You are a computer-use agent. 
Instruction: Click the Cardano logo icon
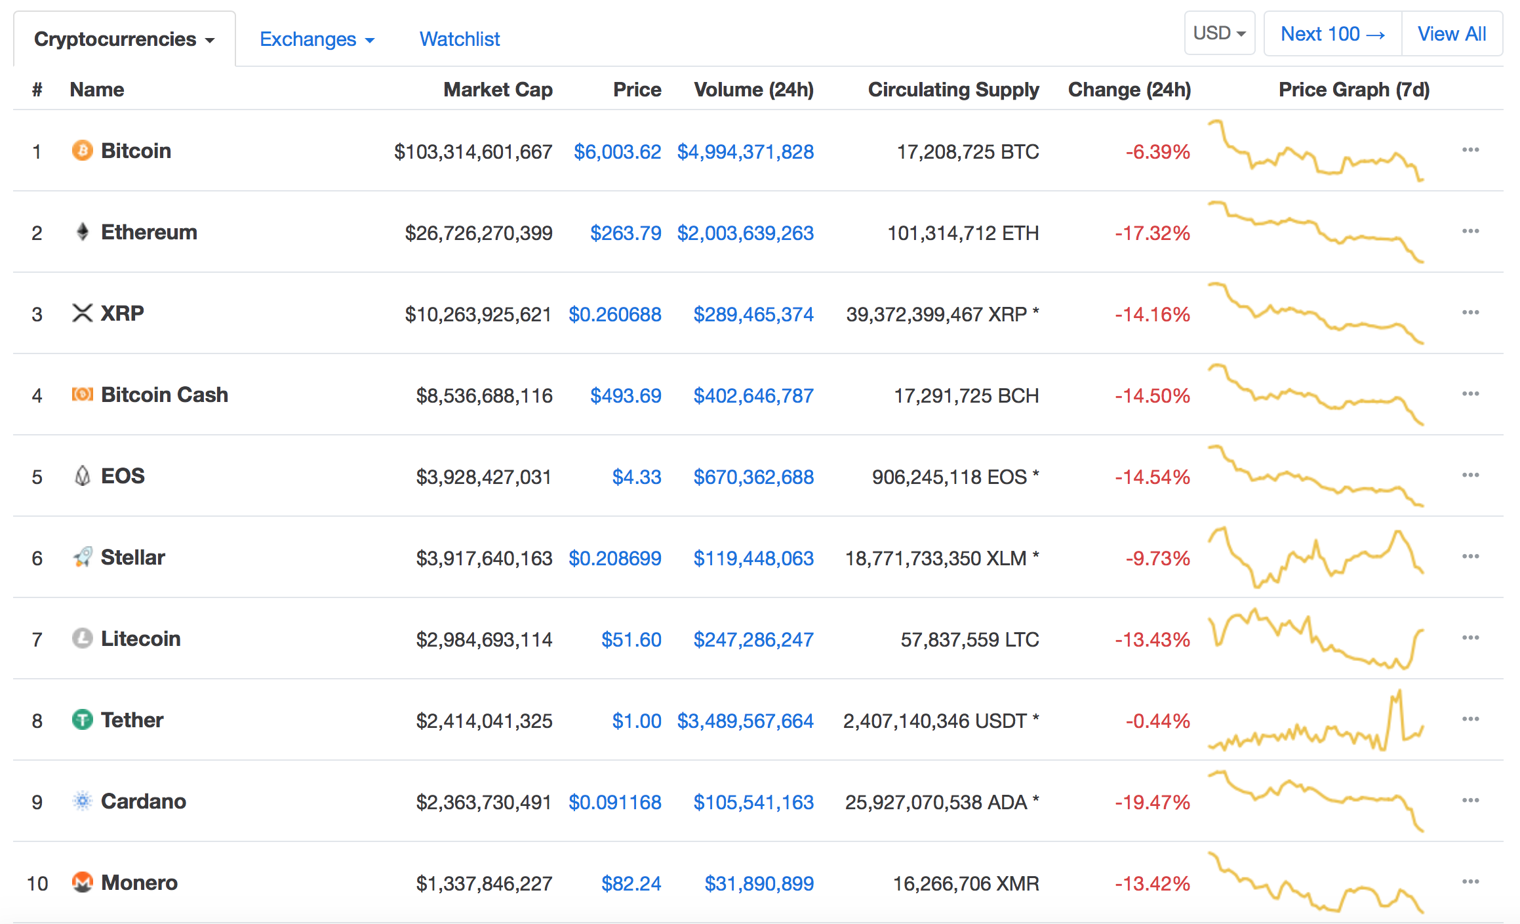coord(82,801)
